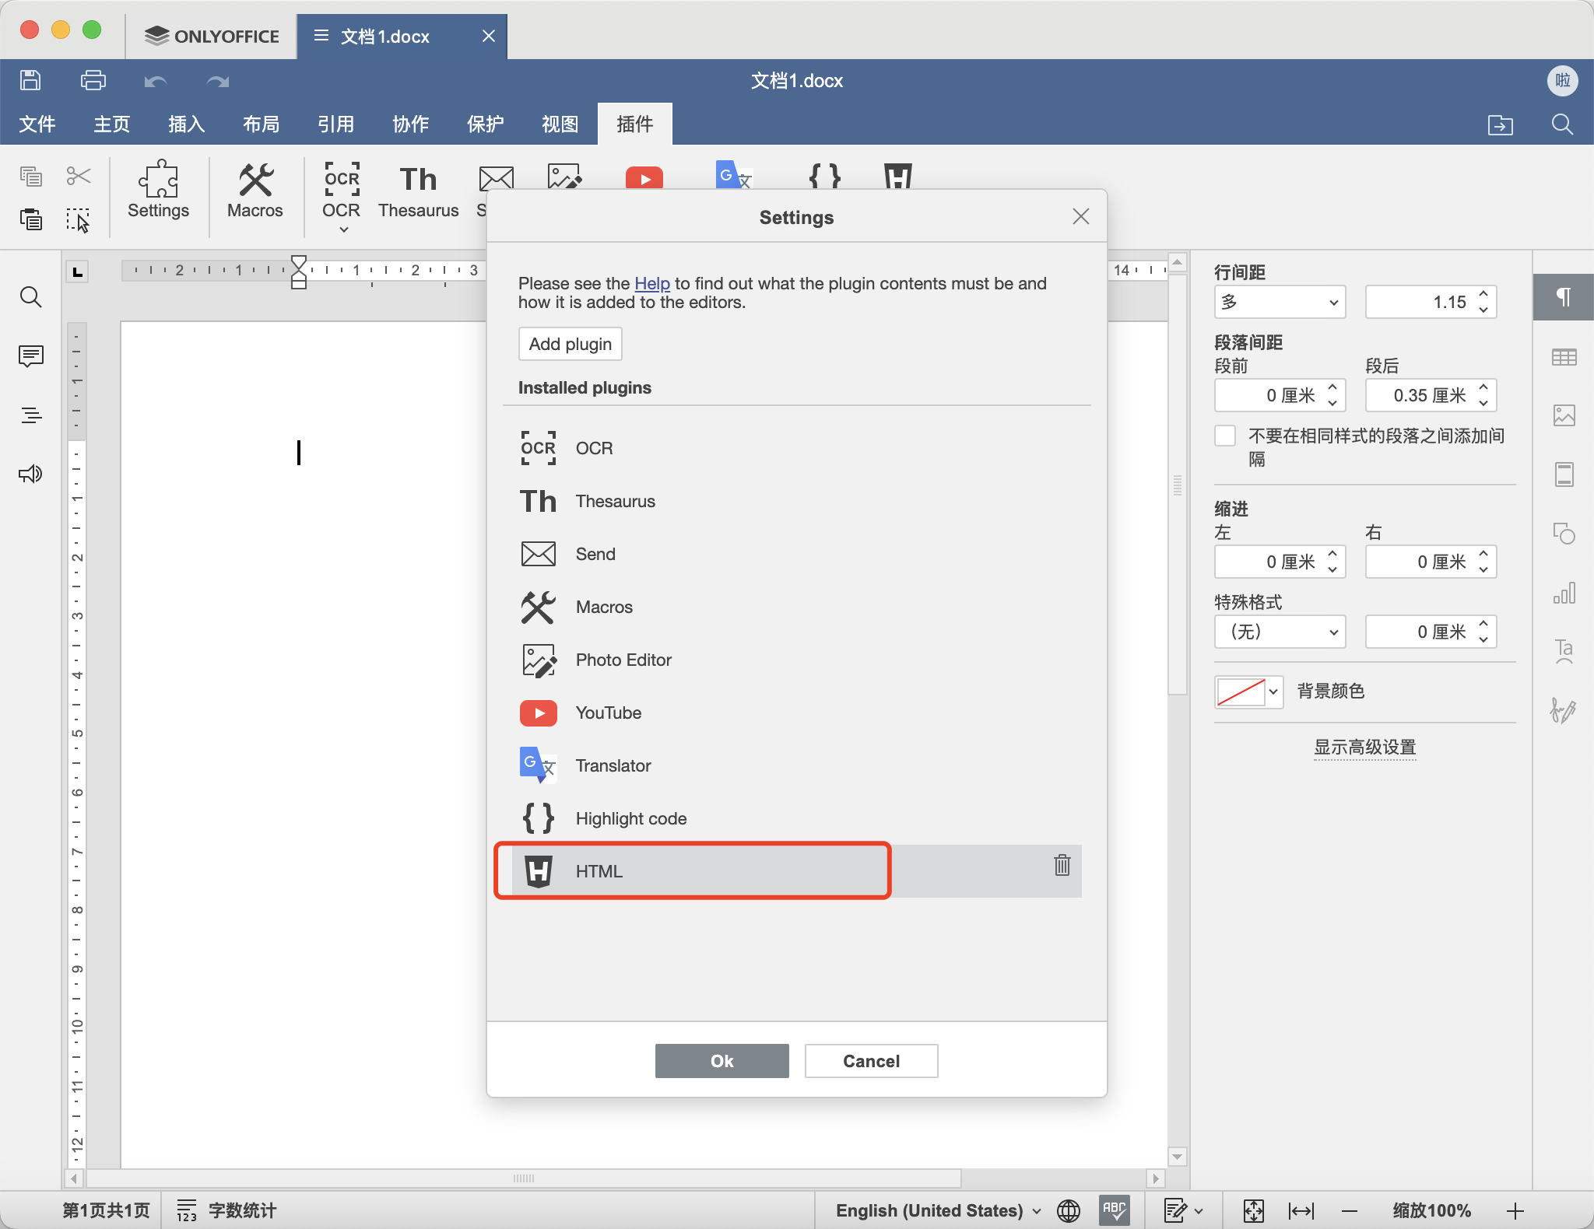Open the Settings plugin in the ribbon
Image resolution: width=1594 pixels, height=1229 pixels.
pyautogui.click(x=158, y=191)
